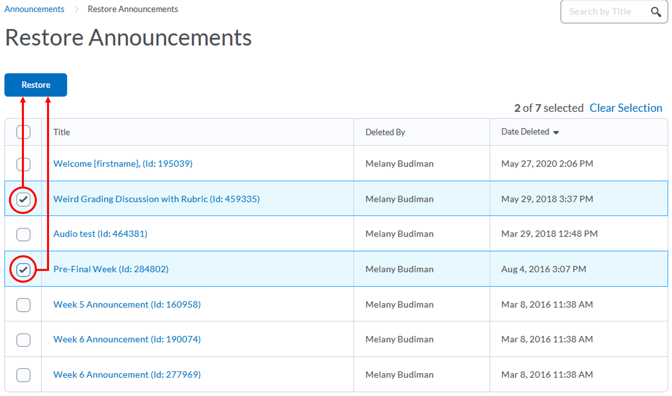The image size is (672, 396).
Task: Open the Week 5 Announcement
Action: pyautogui.click(x=126, y=305)
